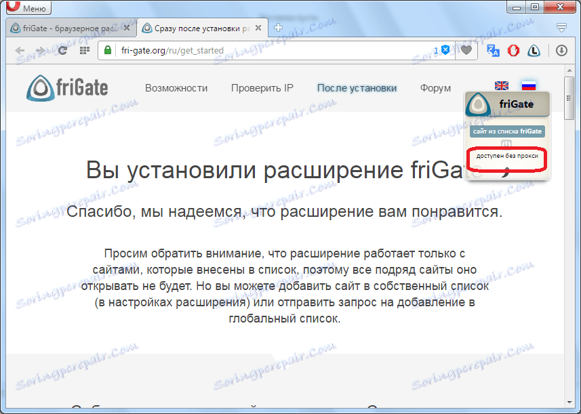581x414 pixels.
Task: Expand the friGate popup arrow
Action: coord(506,174)
